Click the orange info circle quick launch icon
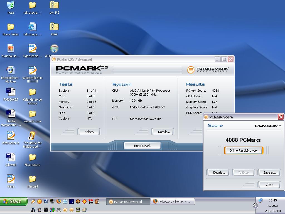 (78, 201)
